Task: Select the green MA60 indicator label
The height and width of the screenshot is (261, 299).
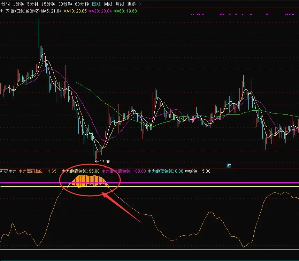Action: click(x=125, y=11)
